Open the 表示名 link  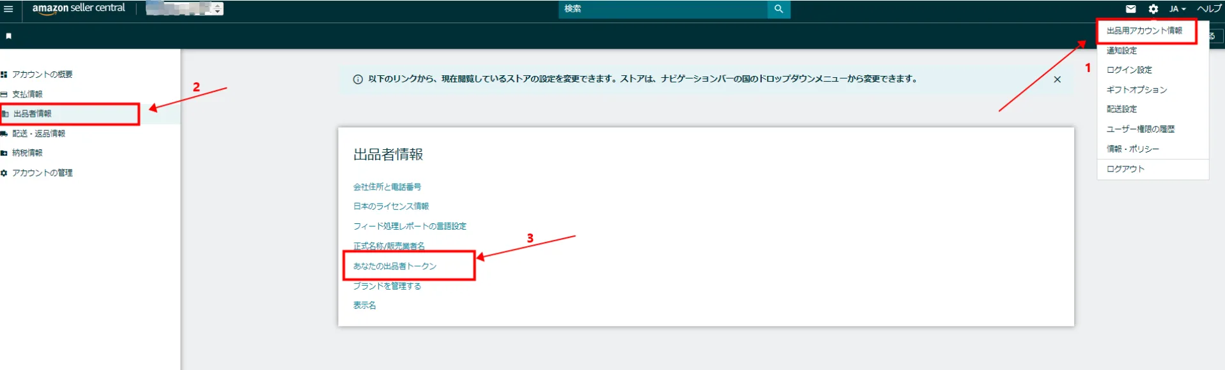(x=364, y=306)
